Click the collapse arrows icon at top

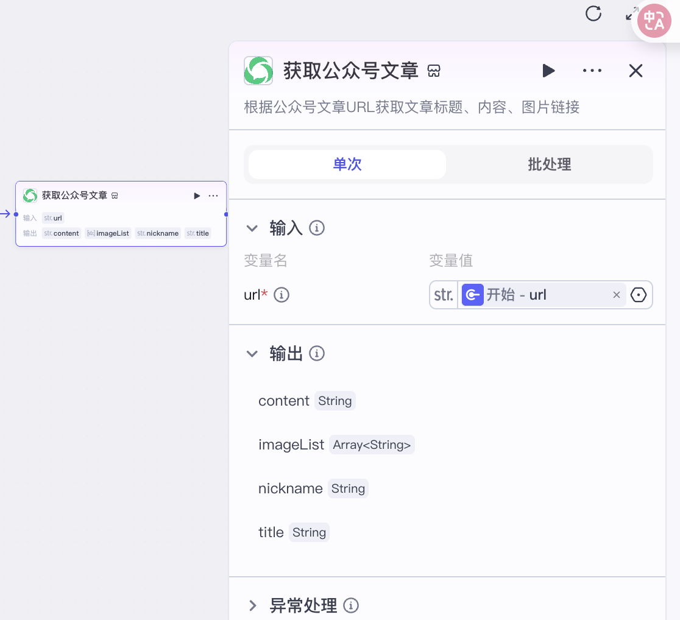click(631, 14)
